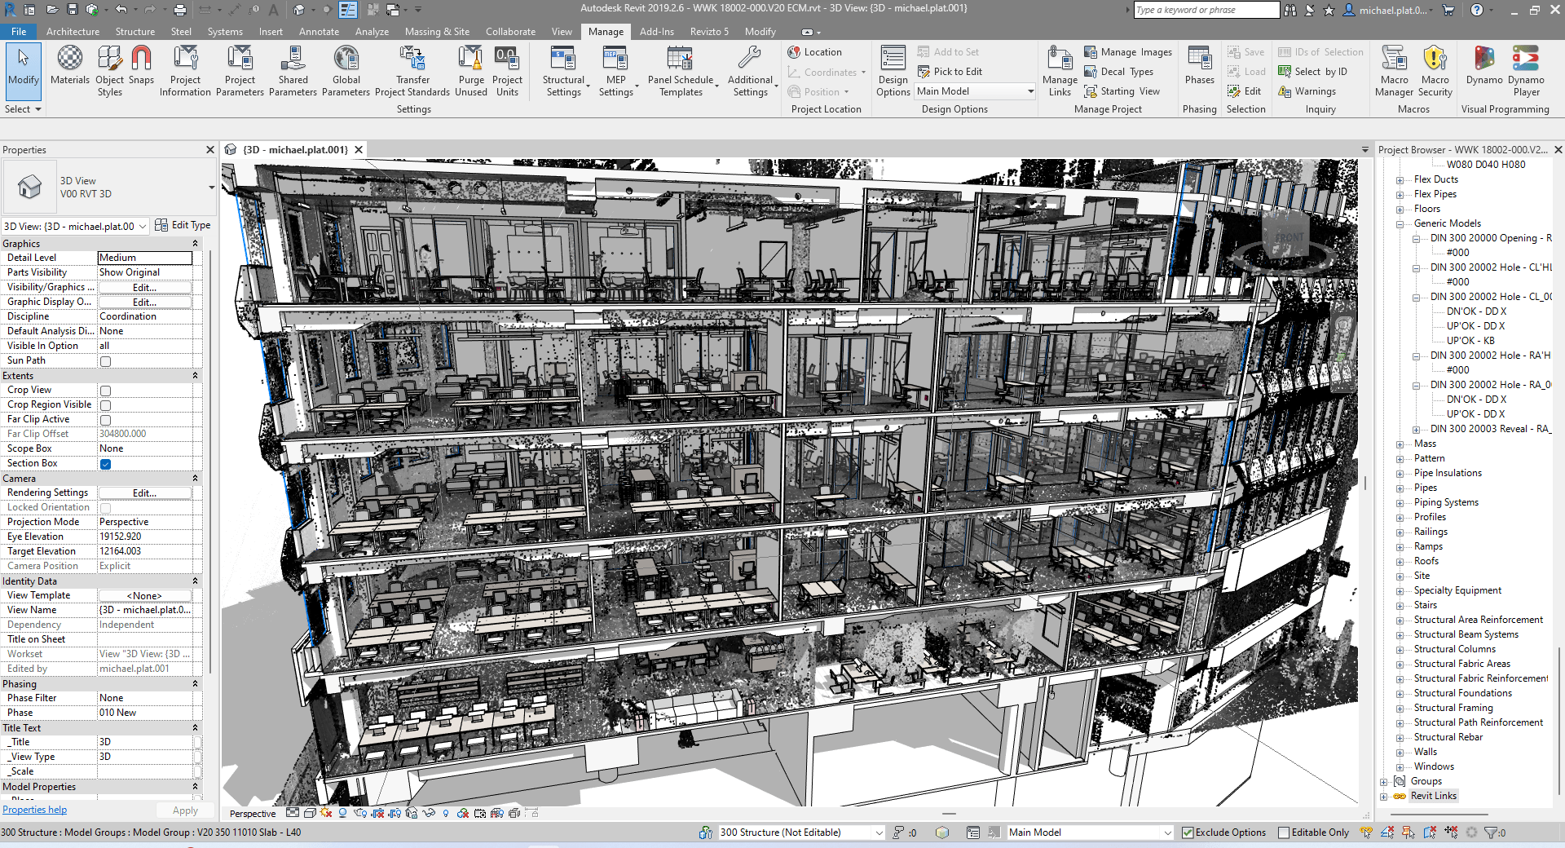The image size is (1565, 848).
Task: Open the Massing & Site tab
Action: 437,32
